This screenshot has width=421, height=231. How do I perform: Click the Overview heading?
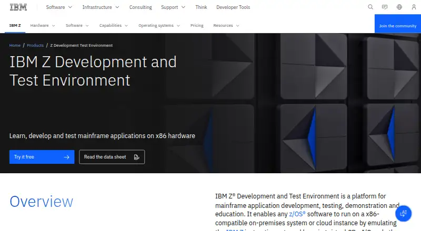point(42,202)
